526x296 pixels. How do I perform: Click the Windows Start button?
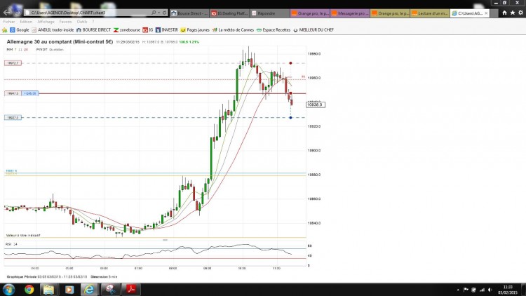[x=8, y=289]
